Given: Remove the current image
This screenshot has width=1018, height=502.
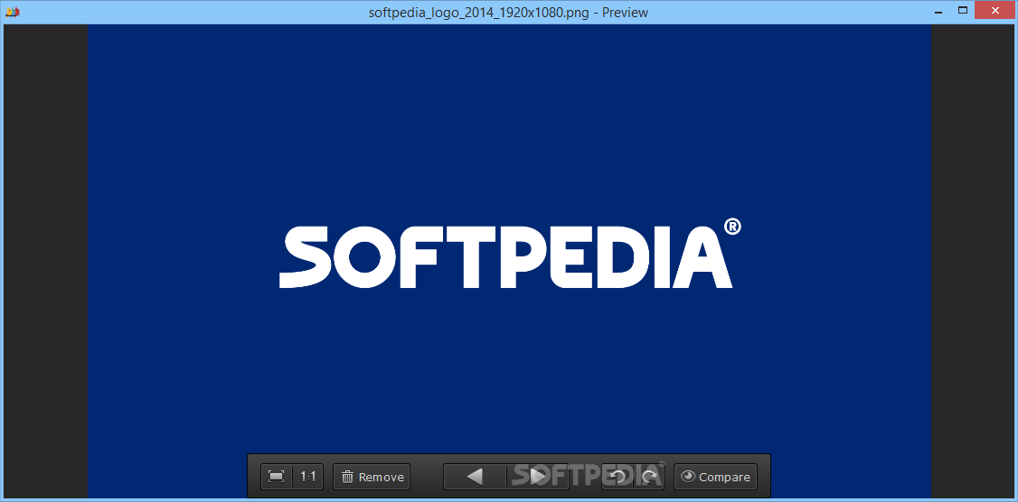Looking at the screenshot, I should (372, 477).
